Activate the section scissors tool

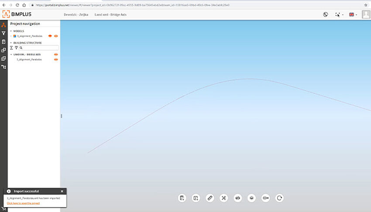[224, 198]
